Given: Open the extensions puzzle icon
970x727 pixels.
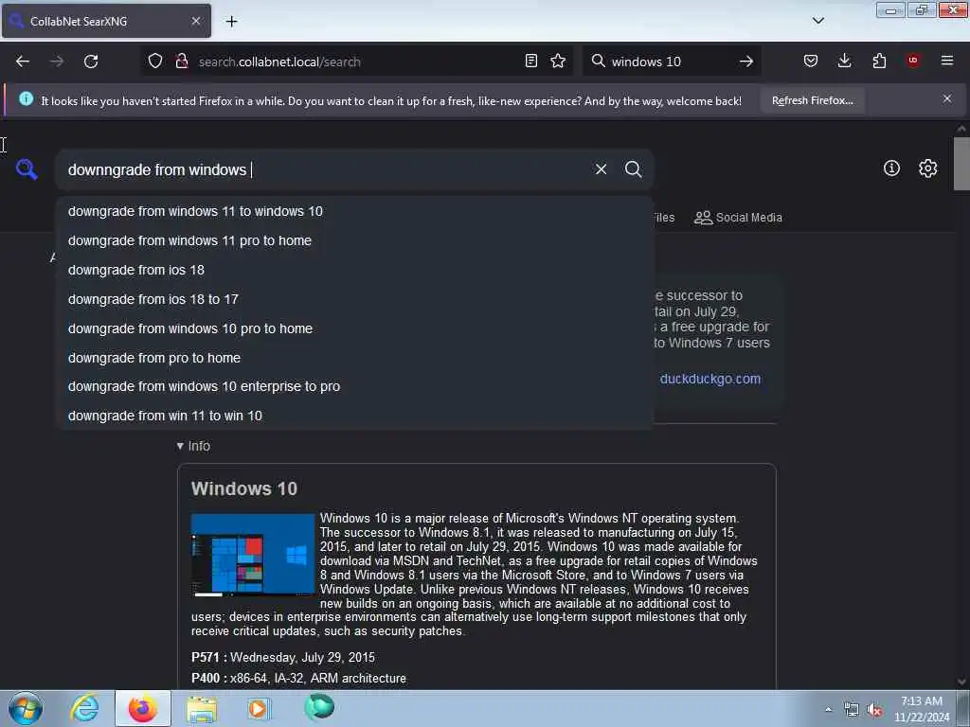Looking at the screenshot, I should (879, 62).
